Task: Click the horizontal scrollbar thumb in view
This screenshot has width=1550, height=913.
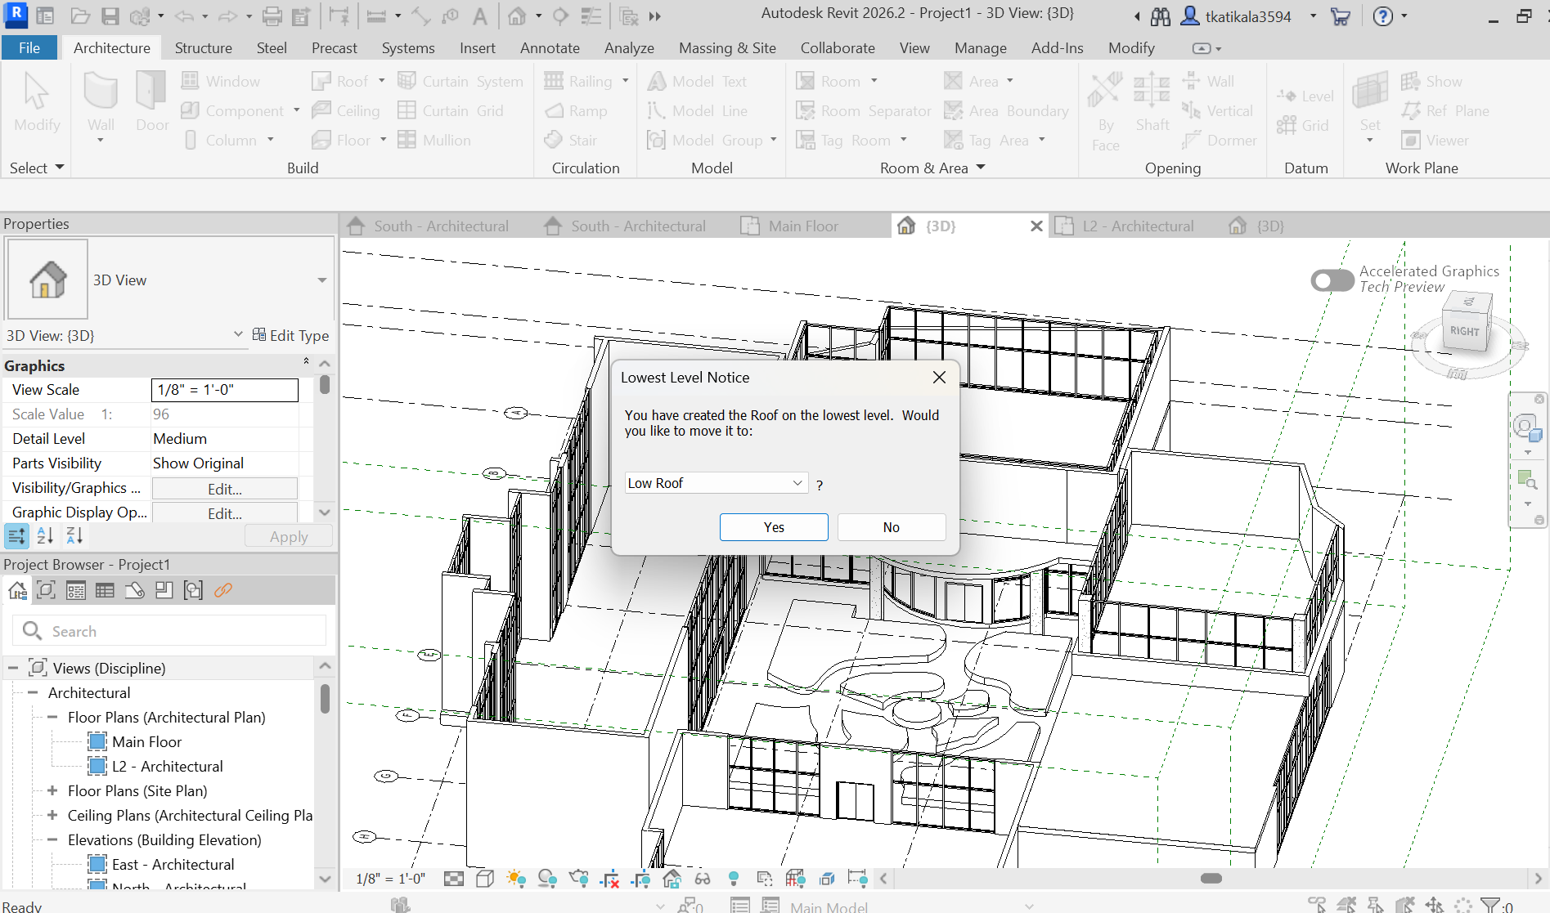Action: pos(1211,879)
